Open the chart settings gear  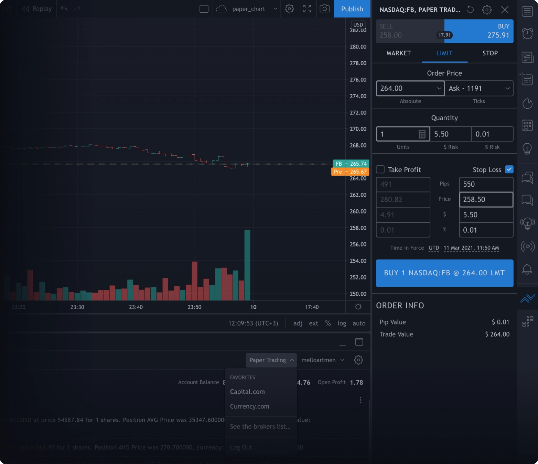pyautogui.click(x=289, y=9)
